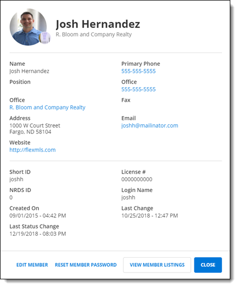Viewport: 238px width, 287px height.
Task: Click the Last Status Change date value
Action: click(37, 234)
